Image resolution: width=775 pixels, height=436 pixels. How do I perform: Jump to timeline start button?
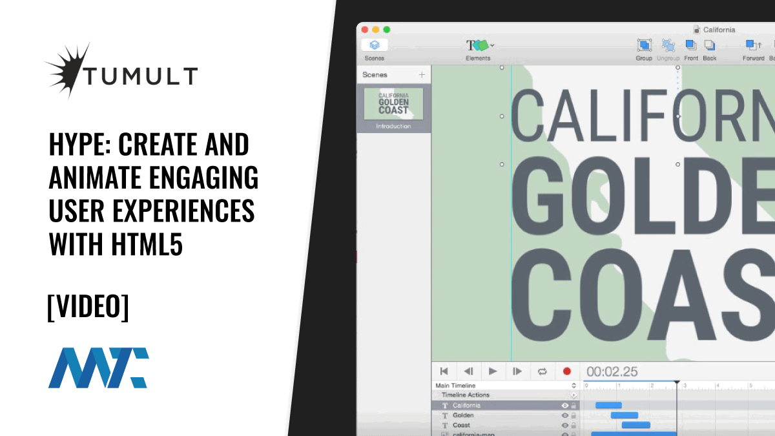[x=444, y=371]
